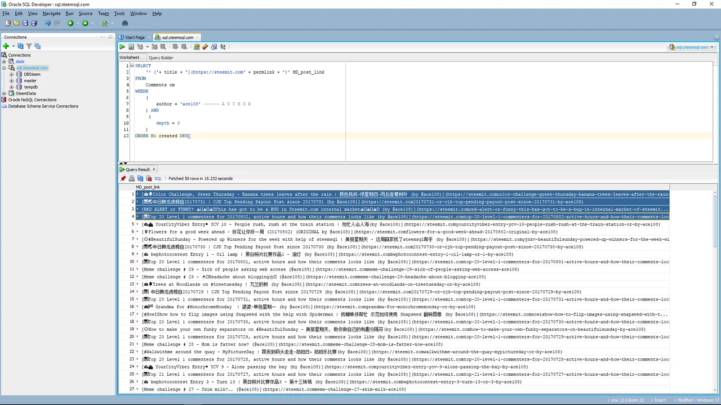Click the binoculars Find DB Object icon
Viewport: 721px width, 405px height.
coord(125,23)
